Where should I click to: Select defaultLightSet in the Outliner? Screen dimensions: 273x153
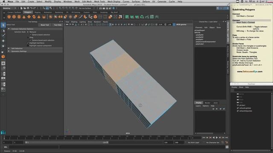coord(245,108)
